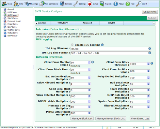Open the Status heart icon

pyautogui.click(x=90, y=4)
